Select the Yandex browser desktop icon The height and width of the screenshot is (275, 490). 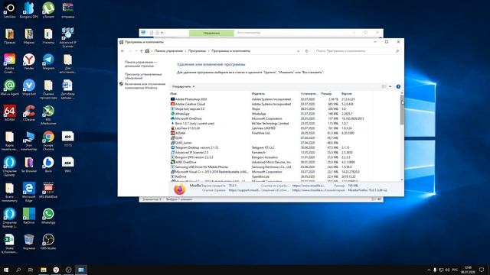tap(29, 62)
